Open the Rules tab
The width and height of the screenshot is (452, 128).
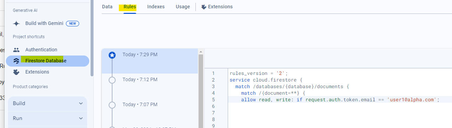point(130,7)
